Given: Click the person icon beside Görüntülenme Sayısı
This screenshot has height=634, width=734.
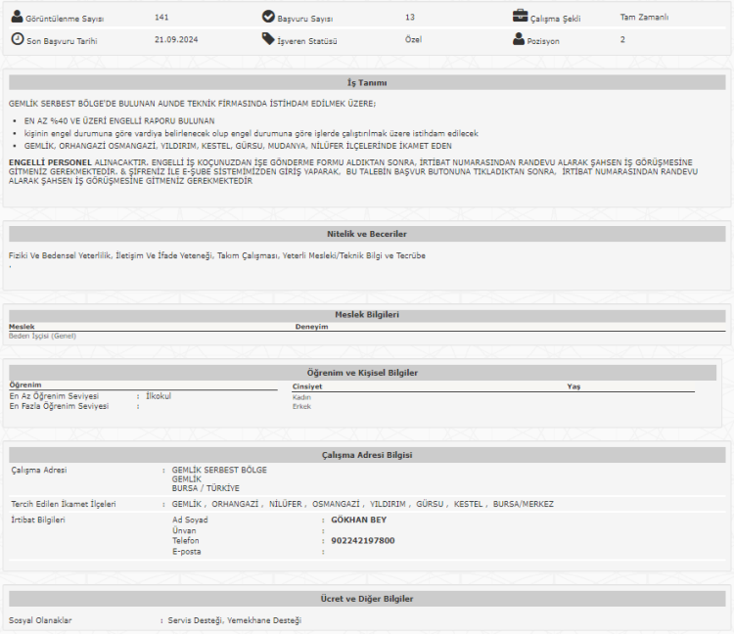Looking at the screenshot, I should 17,17.
